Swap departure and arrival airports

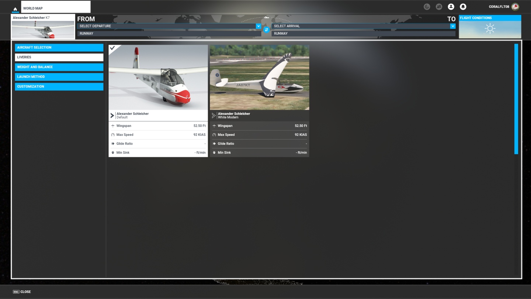(267, 30)
